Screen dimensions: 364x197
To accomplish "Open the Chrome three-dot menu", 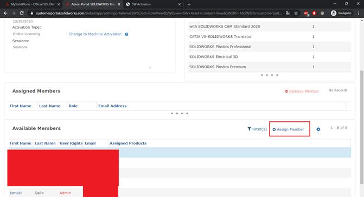I will [x=359, y=13].
